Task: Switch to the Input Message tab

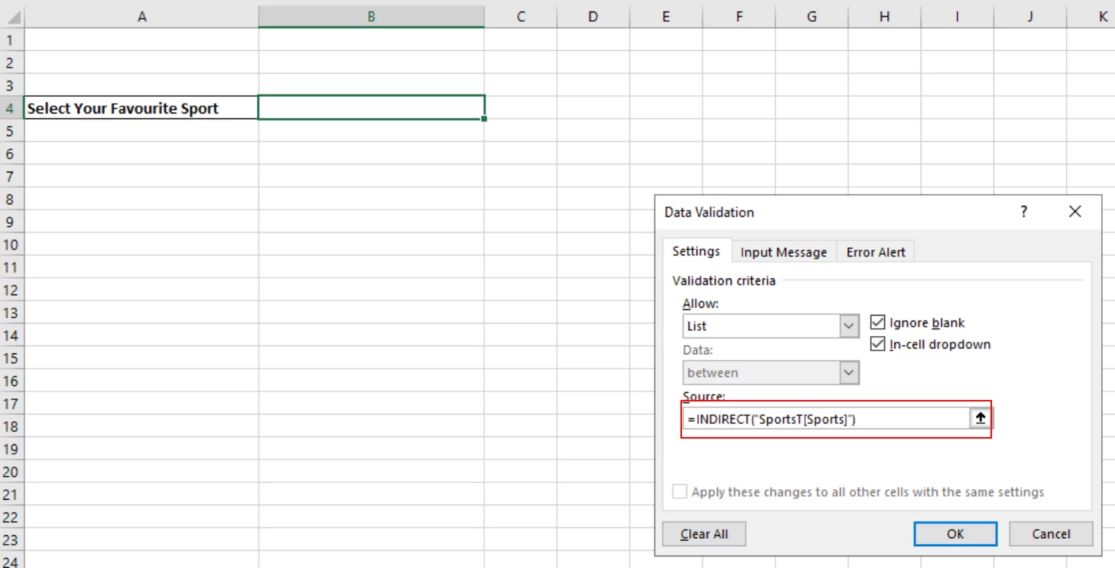Action: click(x=783, y=252)
